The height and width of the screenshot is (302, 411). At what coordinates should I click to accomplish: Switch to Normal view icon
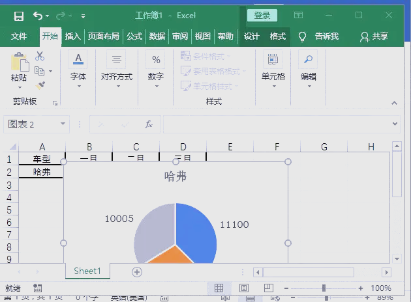click(x=219, y=288)
